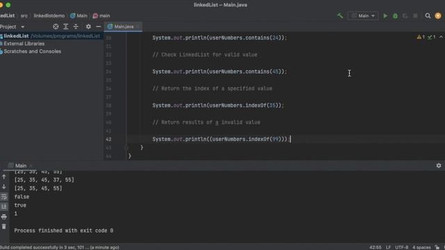Start debugging with the bug icon
This screenshot has height=250, width=445.
coord(395,16)
